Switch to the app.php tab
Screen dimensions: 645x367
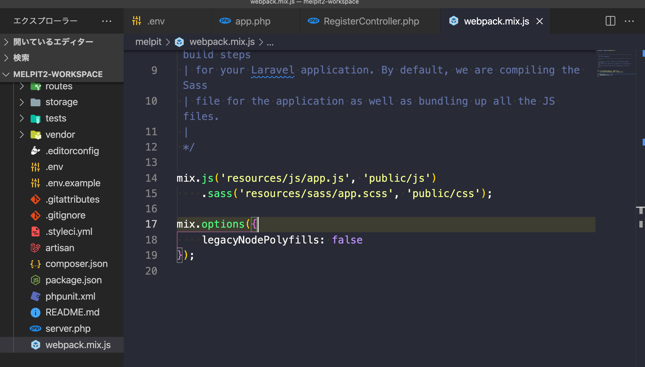252,21
